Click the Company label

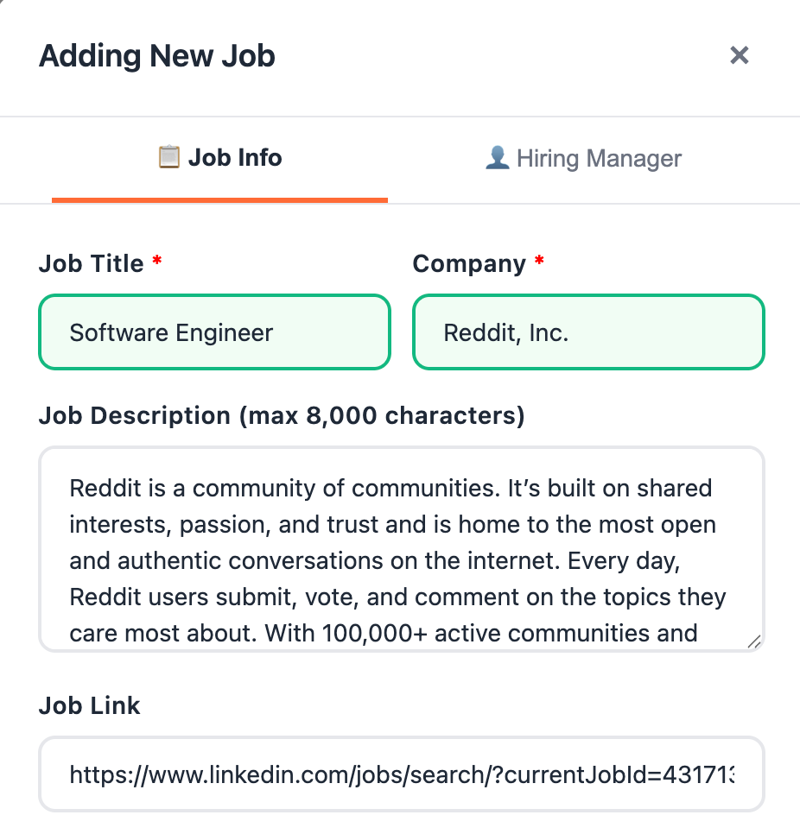pyautogui.click(x=469, y=264)
